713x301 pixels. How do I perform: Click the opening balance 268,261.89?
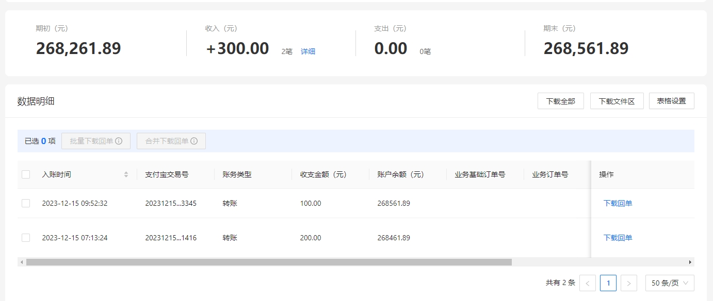[78, 48]
